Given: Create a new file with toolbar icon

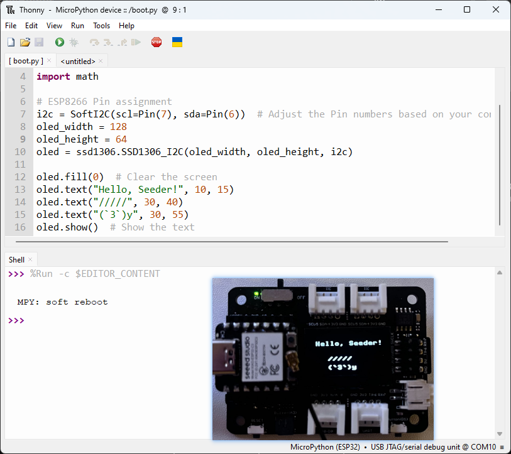Looking at the screenshot, I should [11, 42].
